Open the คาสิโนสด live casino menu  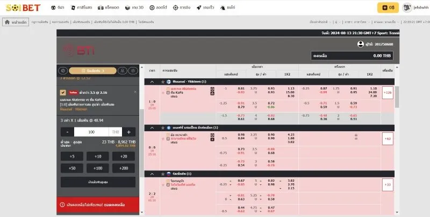(81, 8)
